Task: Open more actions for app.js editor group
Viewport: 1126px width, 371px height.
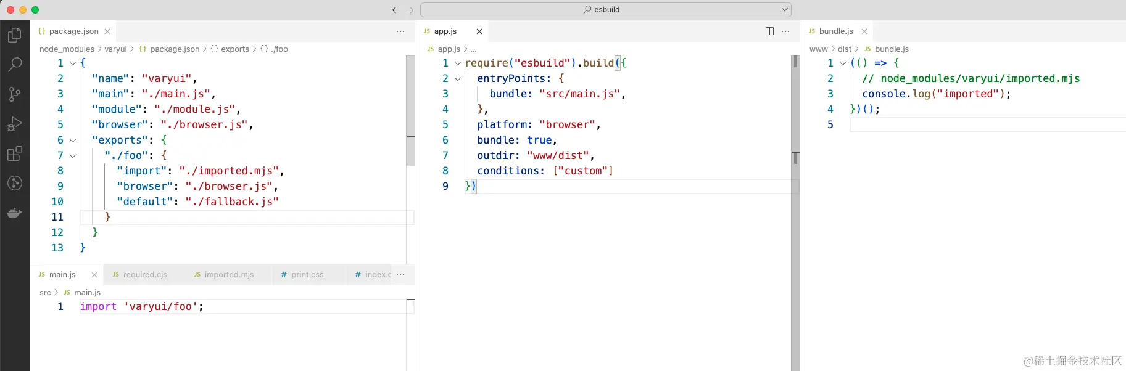Action: (x=785, y=31)
